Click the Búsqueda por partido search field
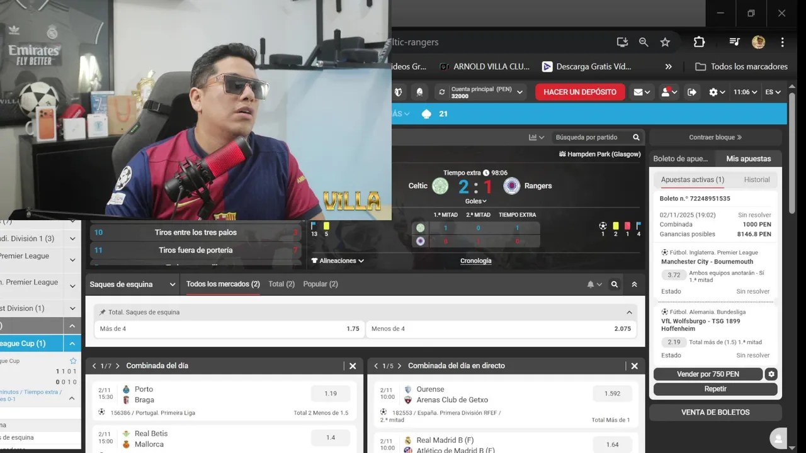This screenshot has height=453, width=806. click(x=591, y=137)
